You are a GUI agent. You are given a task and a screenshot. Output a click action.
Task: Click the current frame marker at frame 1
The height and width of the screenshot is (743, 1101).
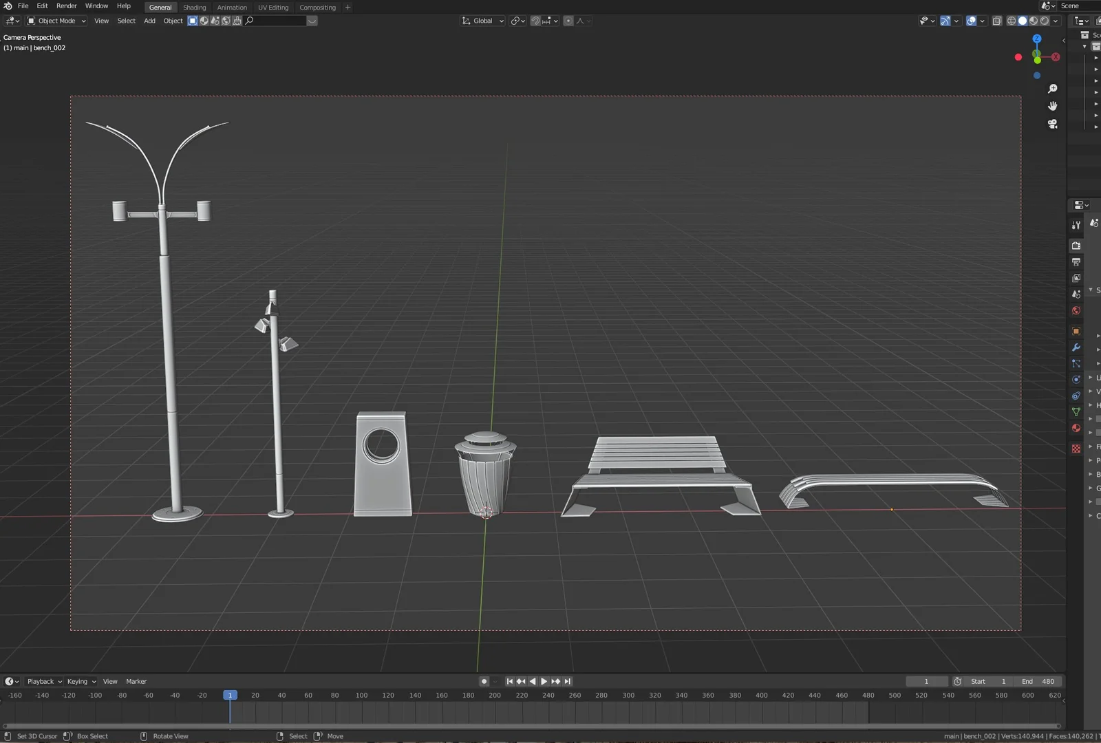(230, 695)
